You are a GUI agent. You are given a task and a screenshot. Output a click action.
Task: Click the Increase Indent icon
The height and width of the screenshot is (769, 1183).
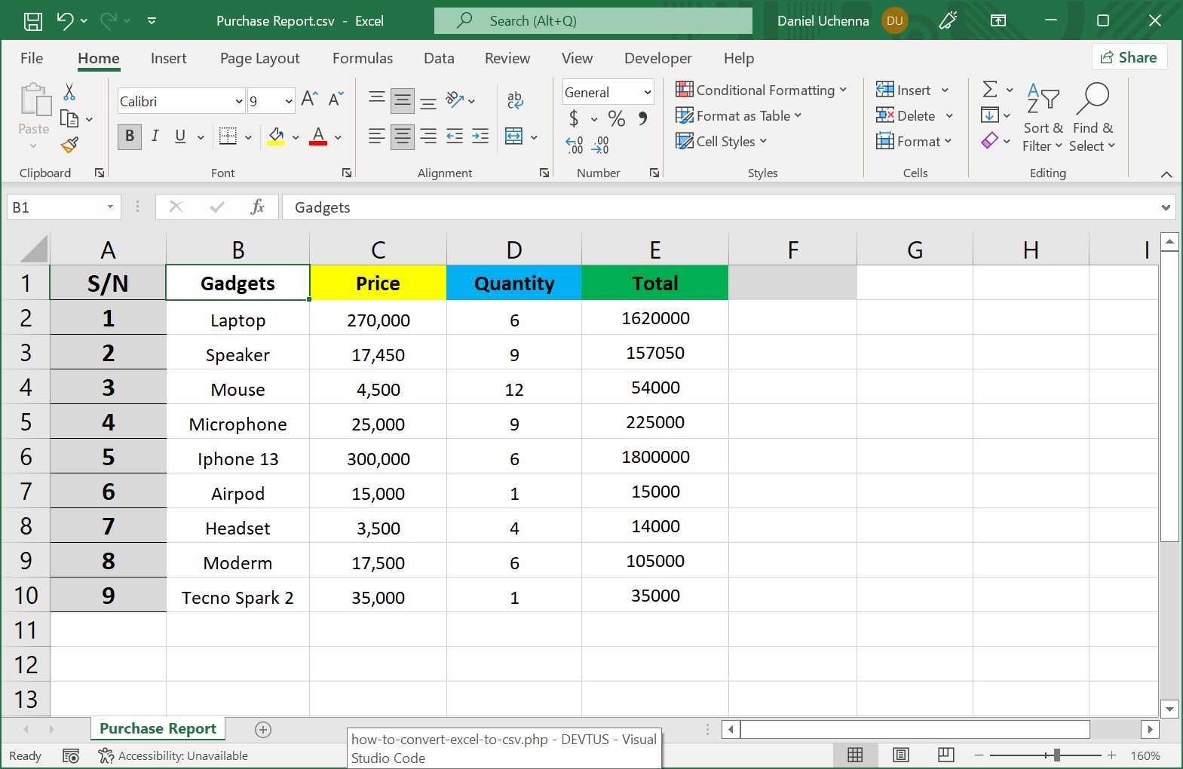[x=480, y=136]
